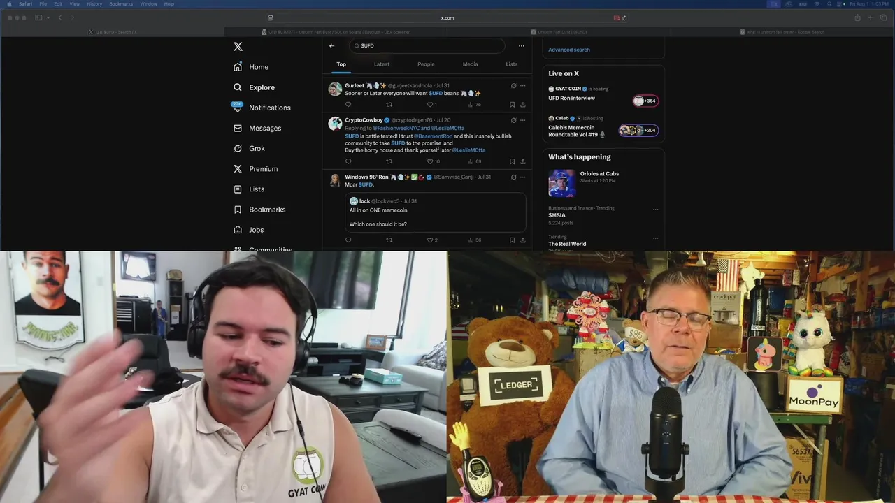Open the Grok icon in sidebar

pyautogui.click(x=238, y=148)
